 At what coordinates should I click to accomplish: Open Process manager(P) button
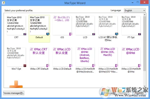[x=14, y=93]
